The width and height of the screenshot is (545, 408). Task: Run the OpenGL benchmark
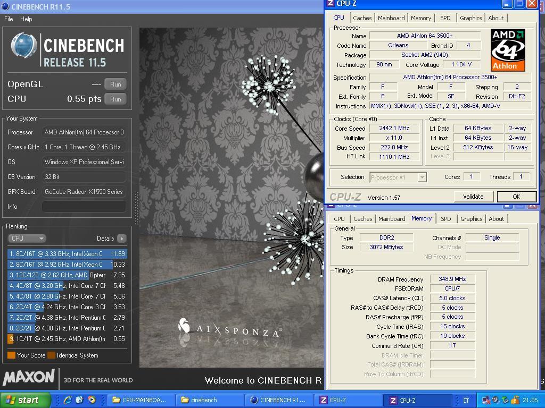tap(115, 84)
